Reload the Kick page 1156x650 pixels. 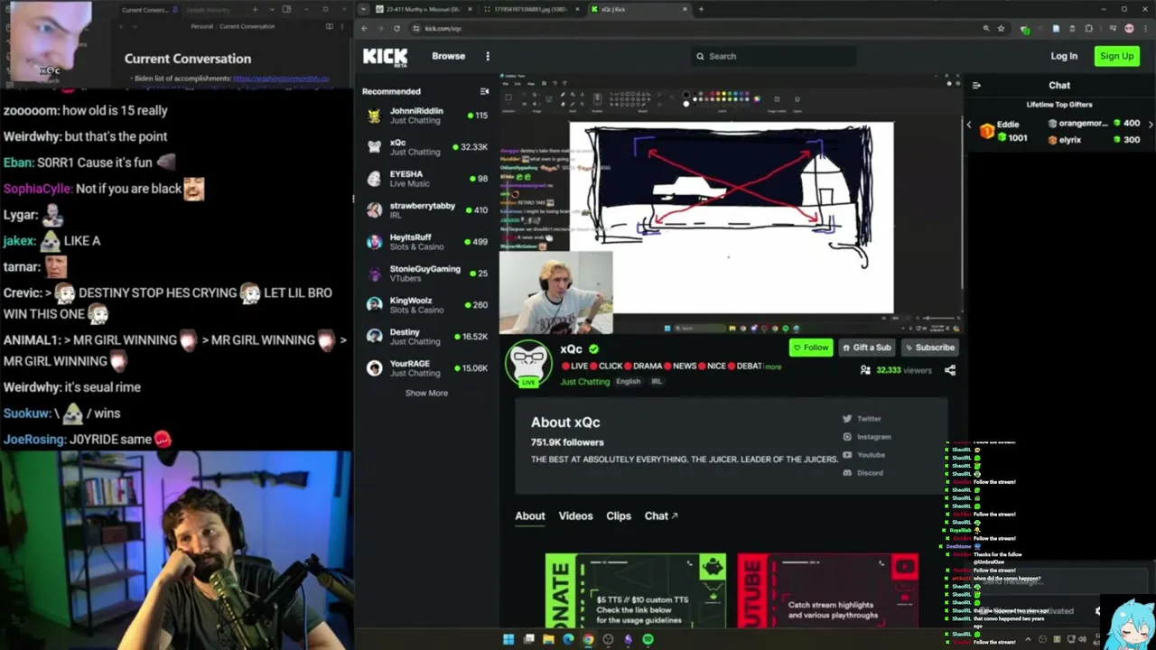[396, 28]
